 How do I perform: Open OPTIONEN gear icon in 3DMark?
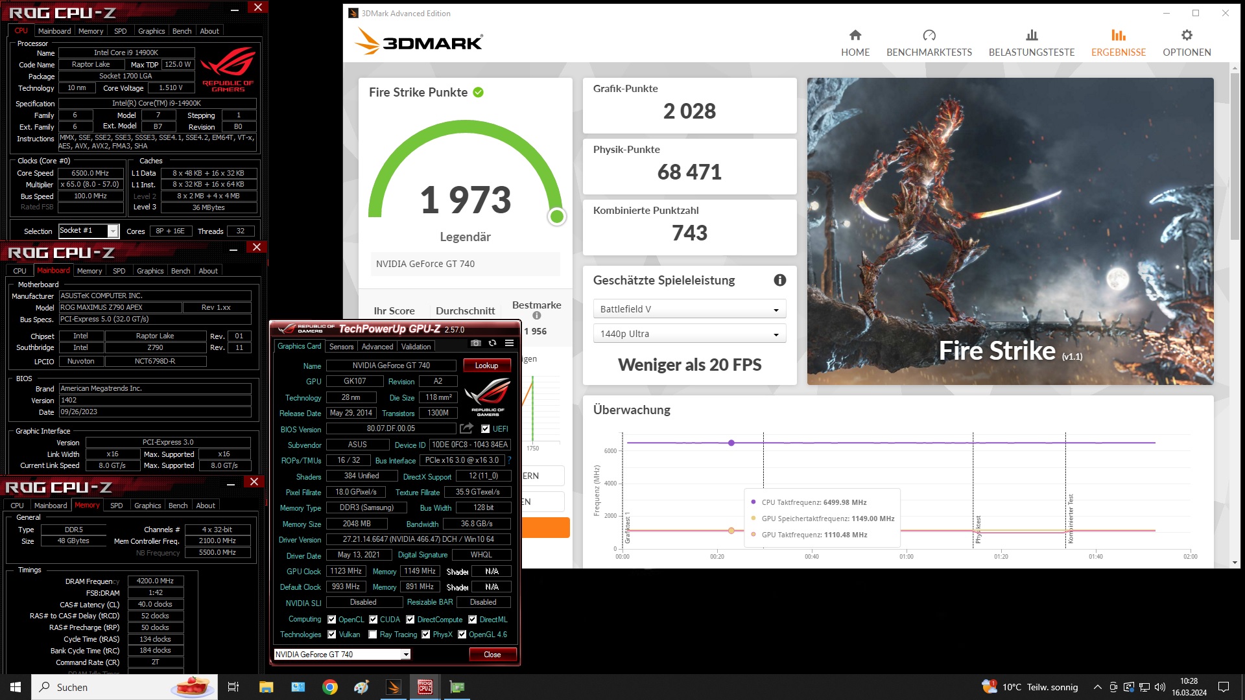click(1187, 35)
